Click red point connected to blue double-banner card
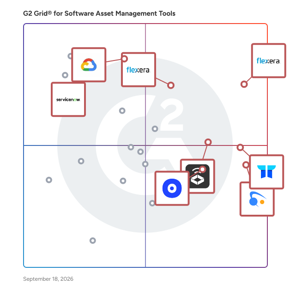Viewport: 290px width, 290px height. pos(240,147)
